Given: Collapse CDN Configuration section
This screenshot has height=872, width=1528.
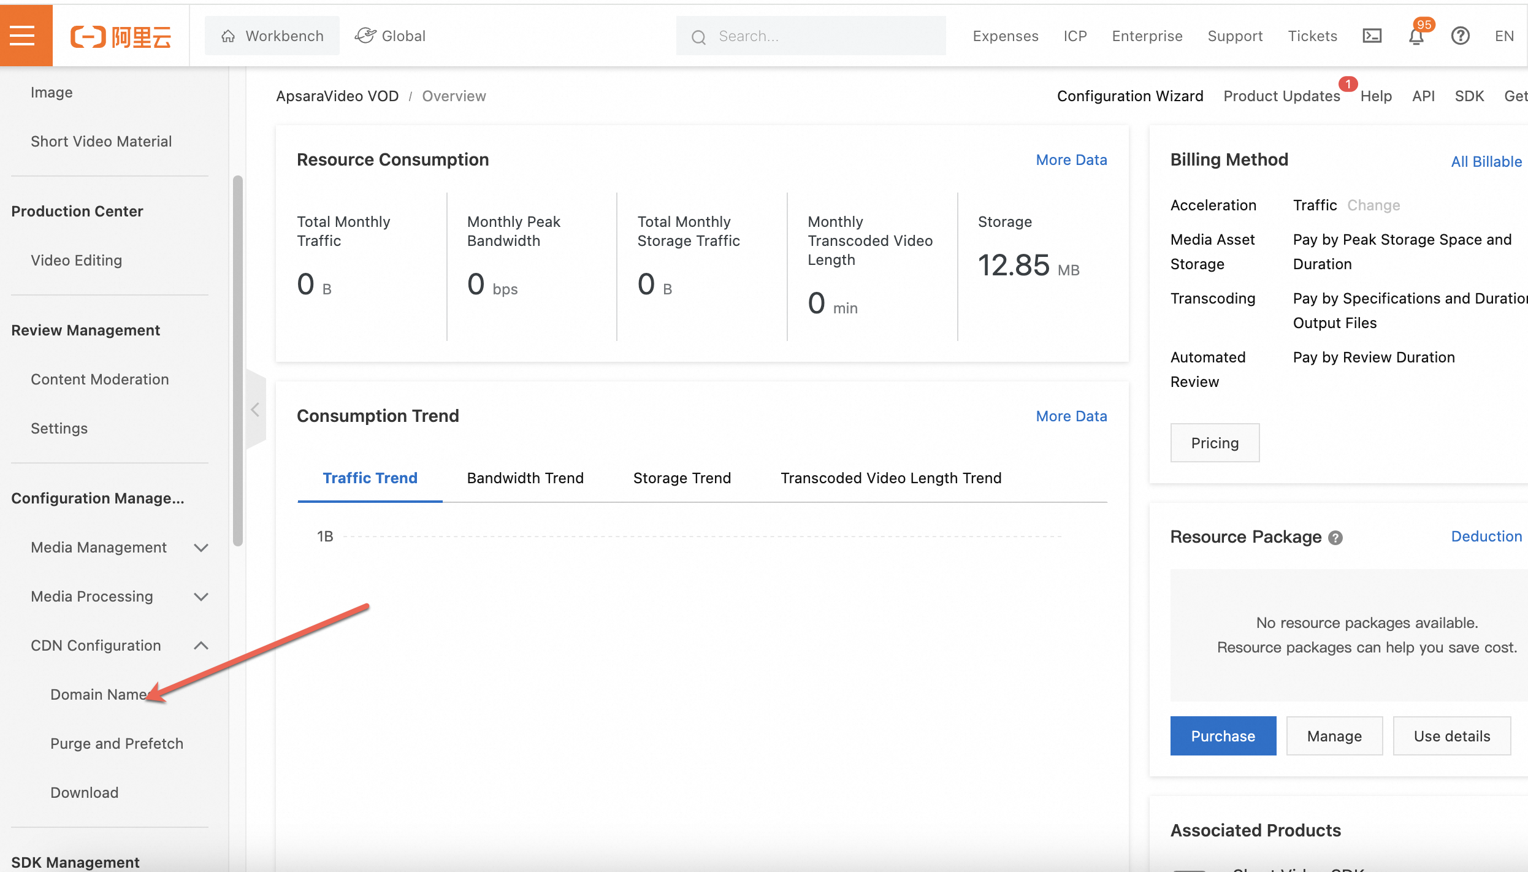Looking at the screenshot, I should pos(120,645).
